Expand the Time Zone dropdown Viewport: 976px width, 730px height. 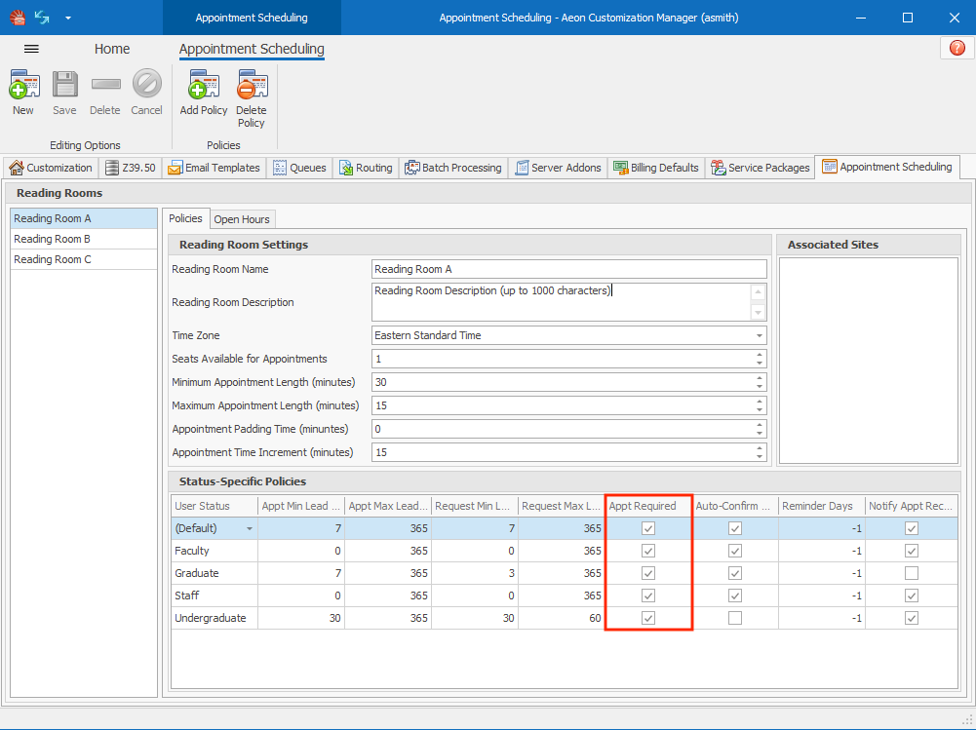[759, 335]
